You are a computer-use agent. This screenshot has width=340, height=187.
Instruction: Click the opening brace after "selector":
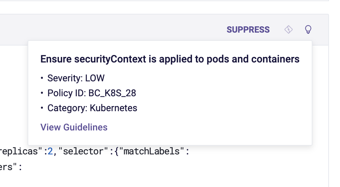116,151
